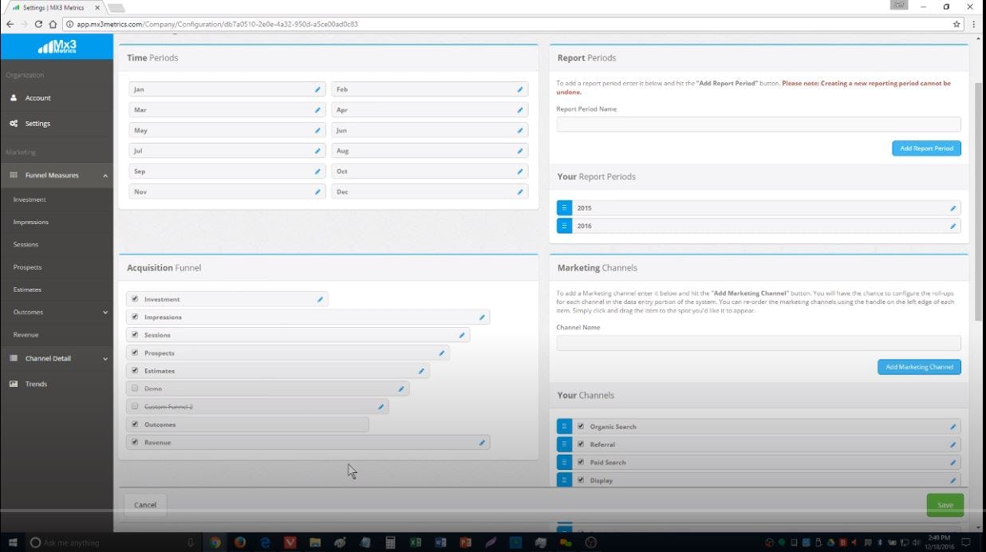Click the Add Report Period button

point(926,148)
